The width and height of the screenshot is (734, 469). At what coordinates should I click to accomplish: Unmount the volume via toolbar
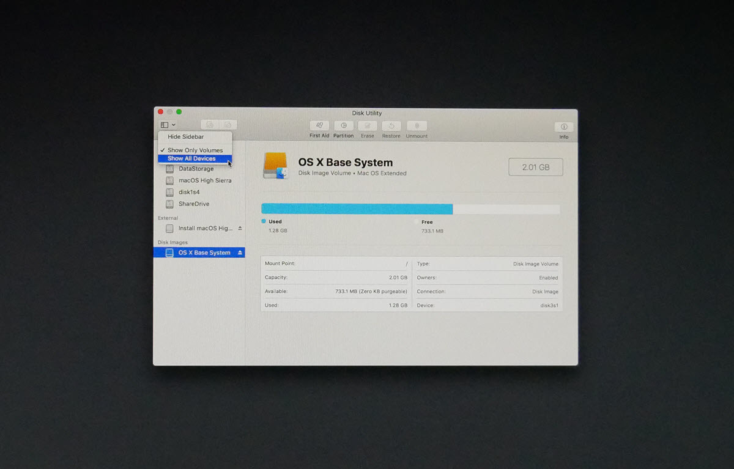coord(417,126)
